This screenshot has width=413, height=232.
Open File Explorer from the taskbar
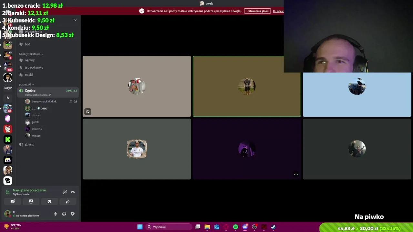click(207, 227)
